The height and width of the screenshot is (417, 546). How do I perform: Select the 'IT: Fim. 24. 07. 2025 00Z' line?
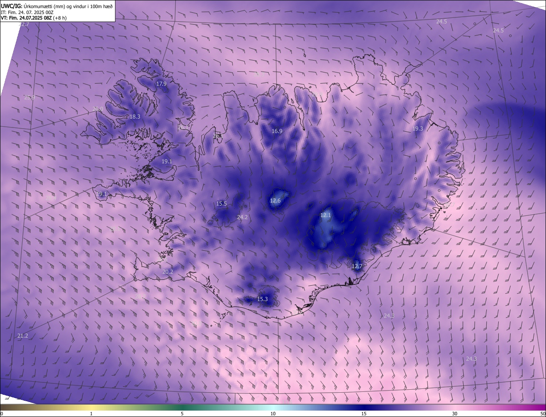pos(27,12)
